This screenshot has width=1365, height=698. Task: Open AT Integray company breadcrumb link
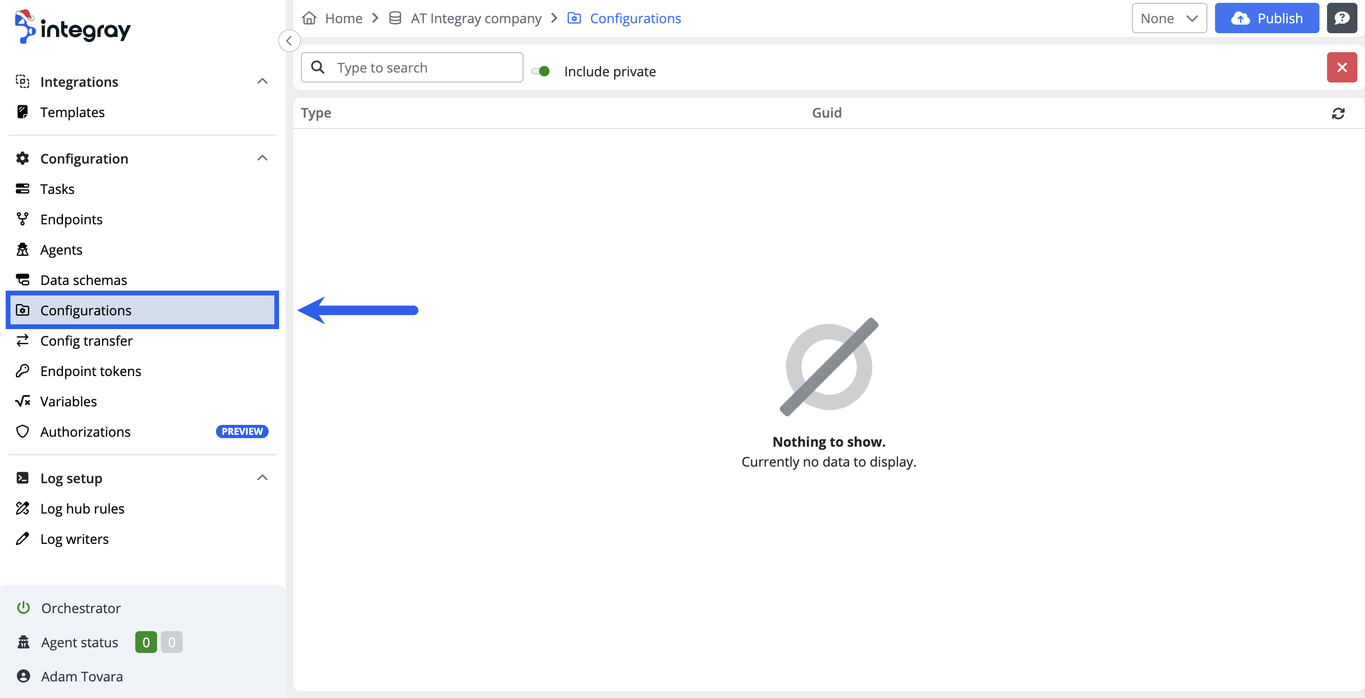pyautogui.click(x=475, y=18)
